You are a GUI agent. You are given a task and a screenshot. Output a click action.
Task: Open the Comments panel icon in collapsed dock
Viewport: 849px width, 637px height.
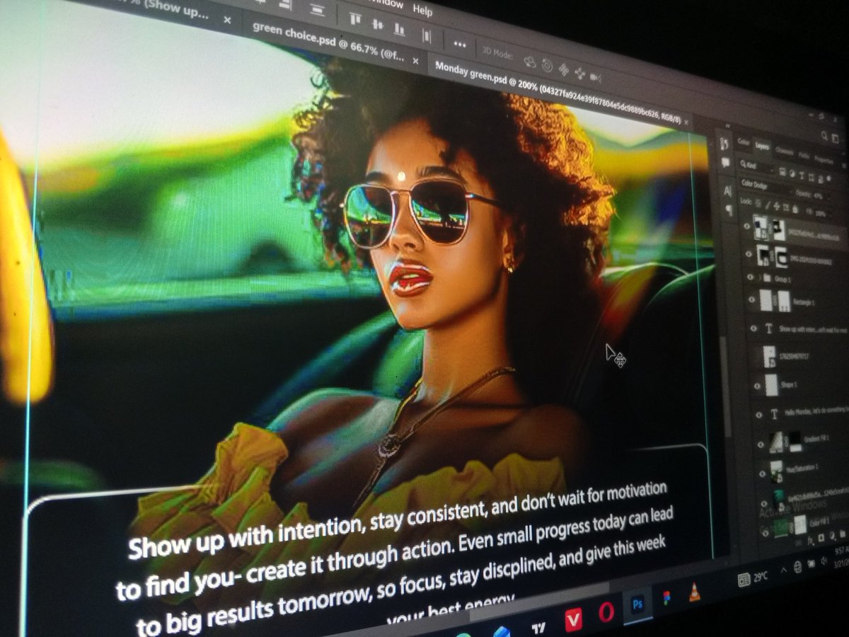coord(725,162)
